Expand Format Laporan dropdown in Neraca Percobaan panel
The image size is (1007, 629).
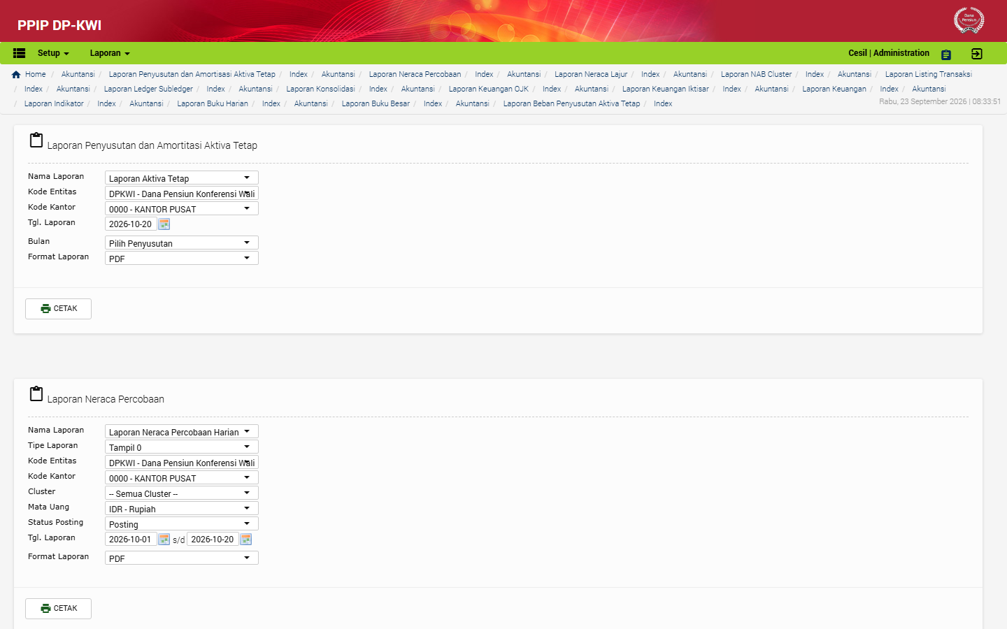pyautogui.click(x=182, y=558)
